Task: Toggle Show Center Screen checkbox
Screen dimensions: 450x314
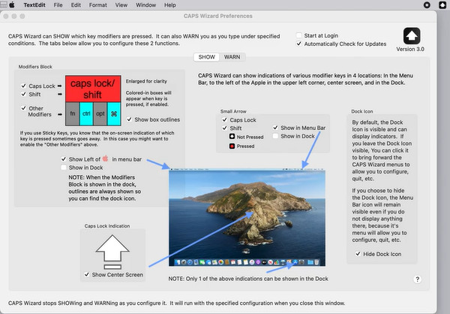Action: [x=87, y=275]
